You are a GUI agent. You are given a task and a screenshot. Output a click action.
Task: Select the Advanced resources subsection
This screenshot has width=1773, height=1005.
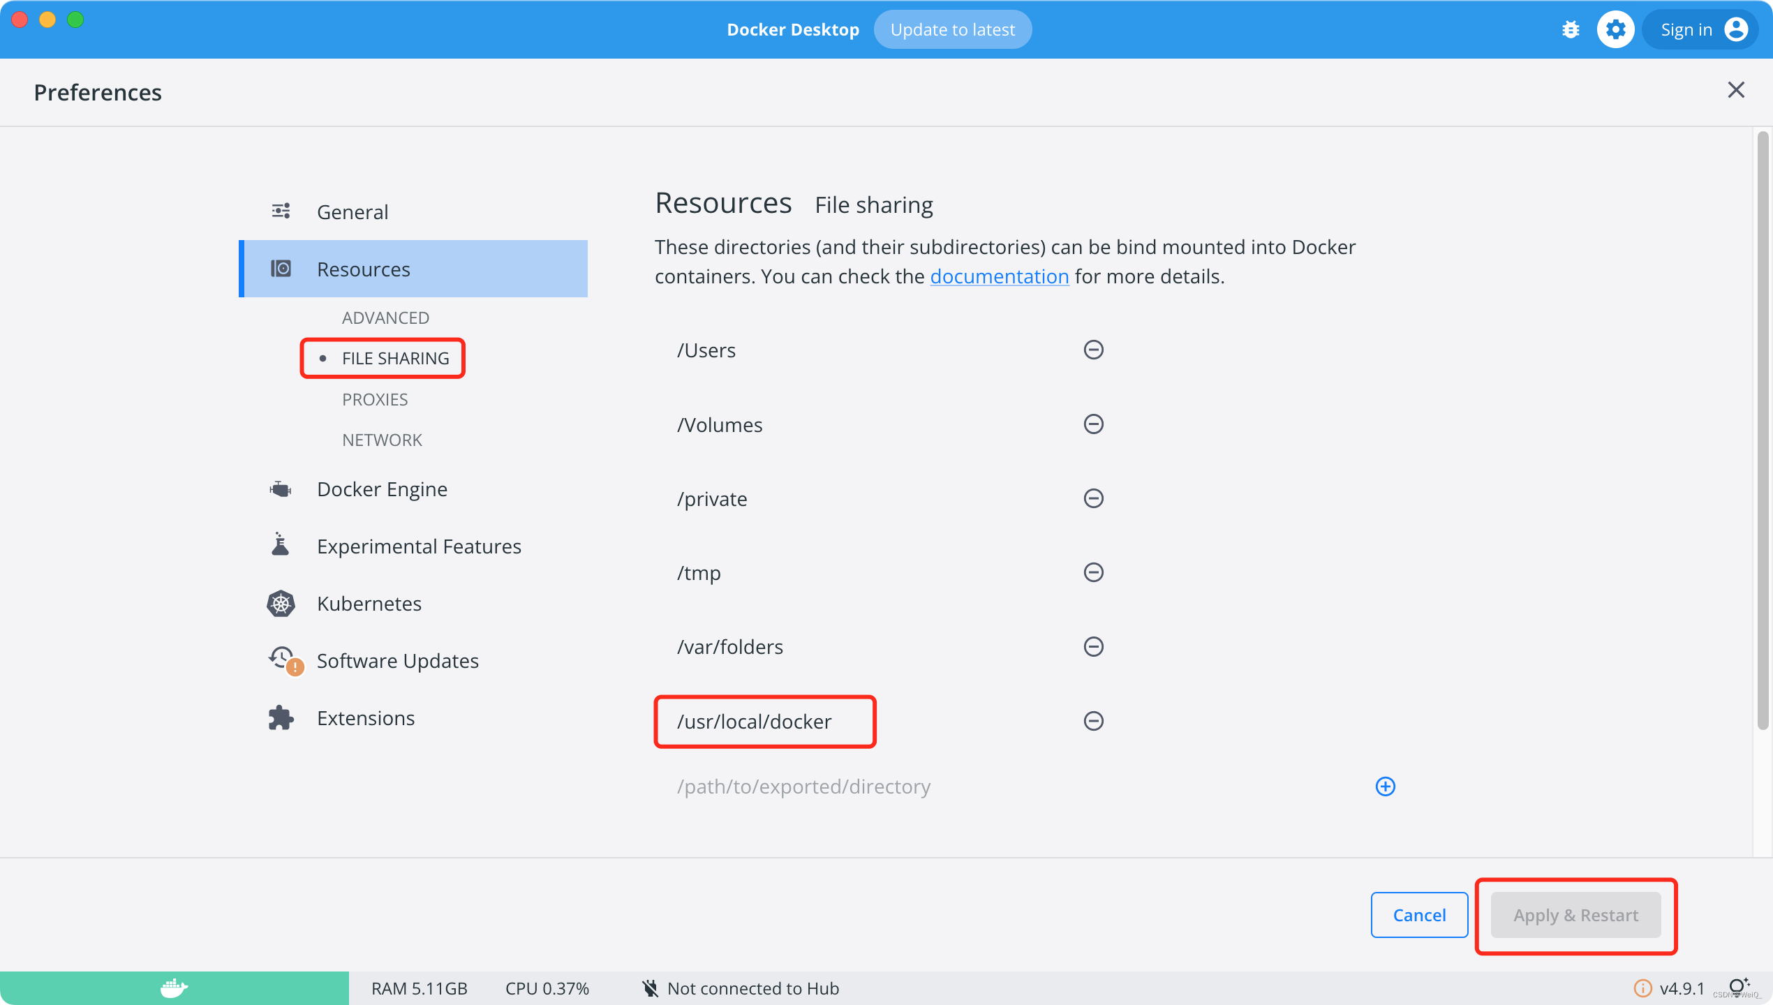click(x=385, y=318)
